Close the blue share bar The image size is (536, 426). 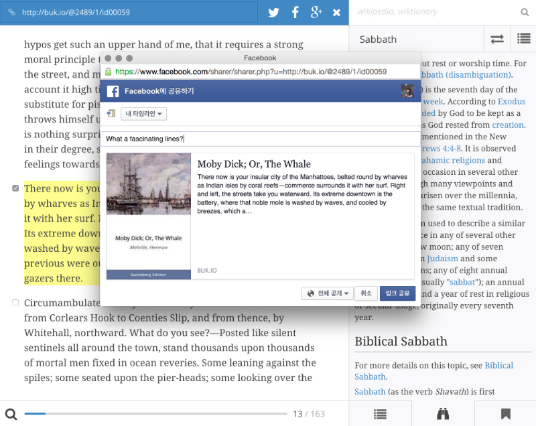[337, 13]
